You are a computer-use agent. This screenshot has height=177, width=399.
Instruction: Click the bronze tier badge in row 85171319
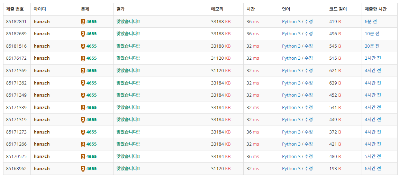pyautogui.click(x=83, y=120)
